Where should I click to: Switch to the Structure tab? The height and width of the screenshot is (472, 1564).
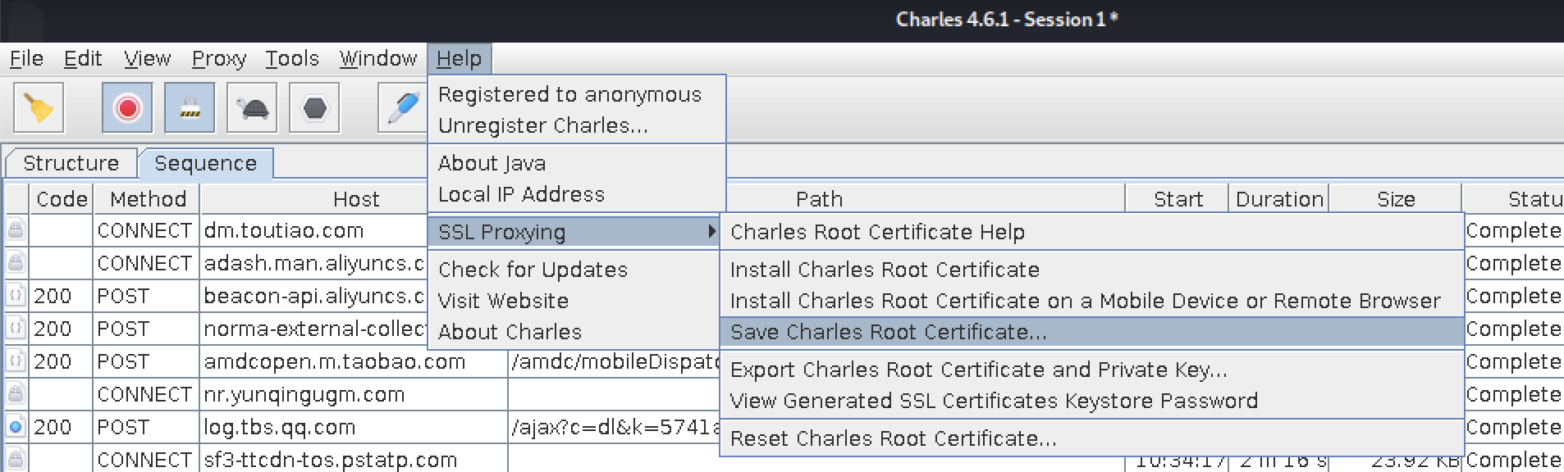pyautogui.click(x=71, y=163)
